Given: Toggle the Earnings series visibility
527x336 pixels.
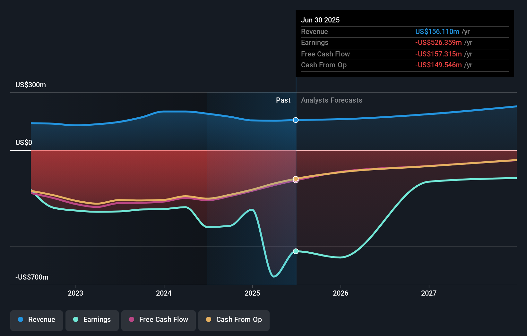Looking at the screenshot, I should (92, 320).
